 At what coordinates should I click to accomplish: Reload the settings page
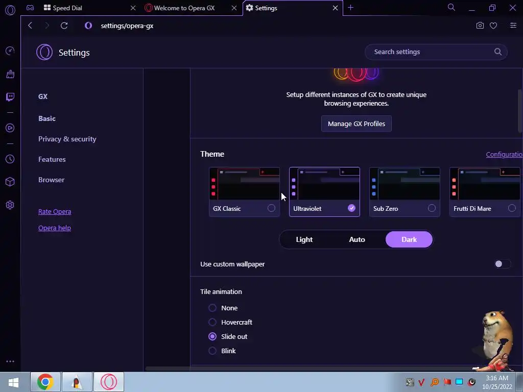[64, 26]
